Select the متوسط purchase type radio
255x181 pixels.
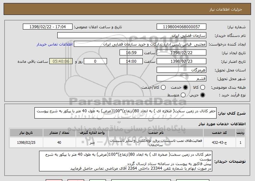(183, 95)
